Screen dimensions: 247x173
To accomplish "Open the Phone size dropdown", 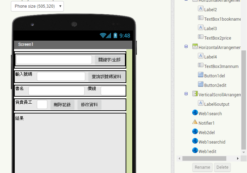I will (37, 6).
